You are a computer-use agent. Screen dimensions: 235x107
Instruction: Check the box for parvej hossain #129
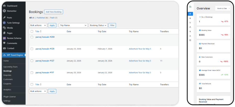pos(32,49)
